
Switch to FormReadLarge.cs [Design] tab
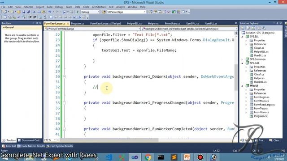[105, 24]
